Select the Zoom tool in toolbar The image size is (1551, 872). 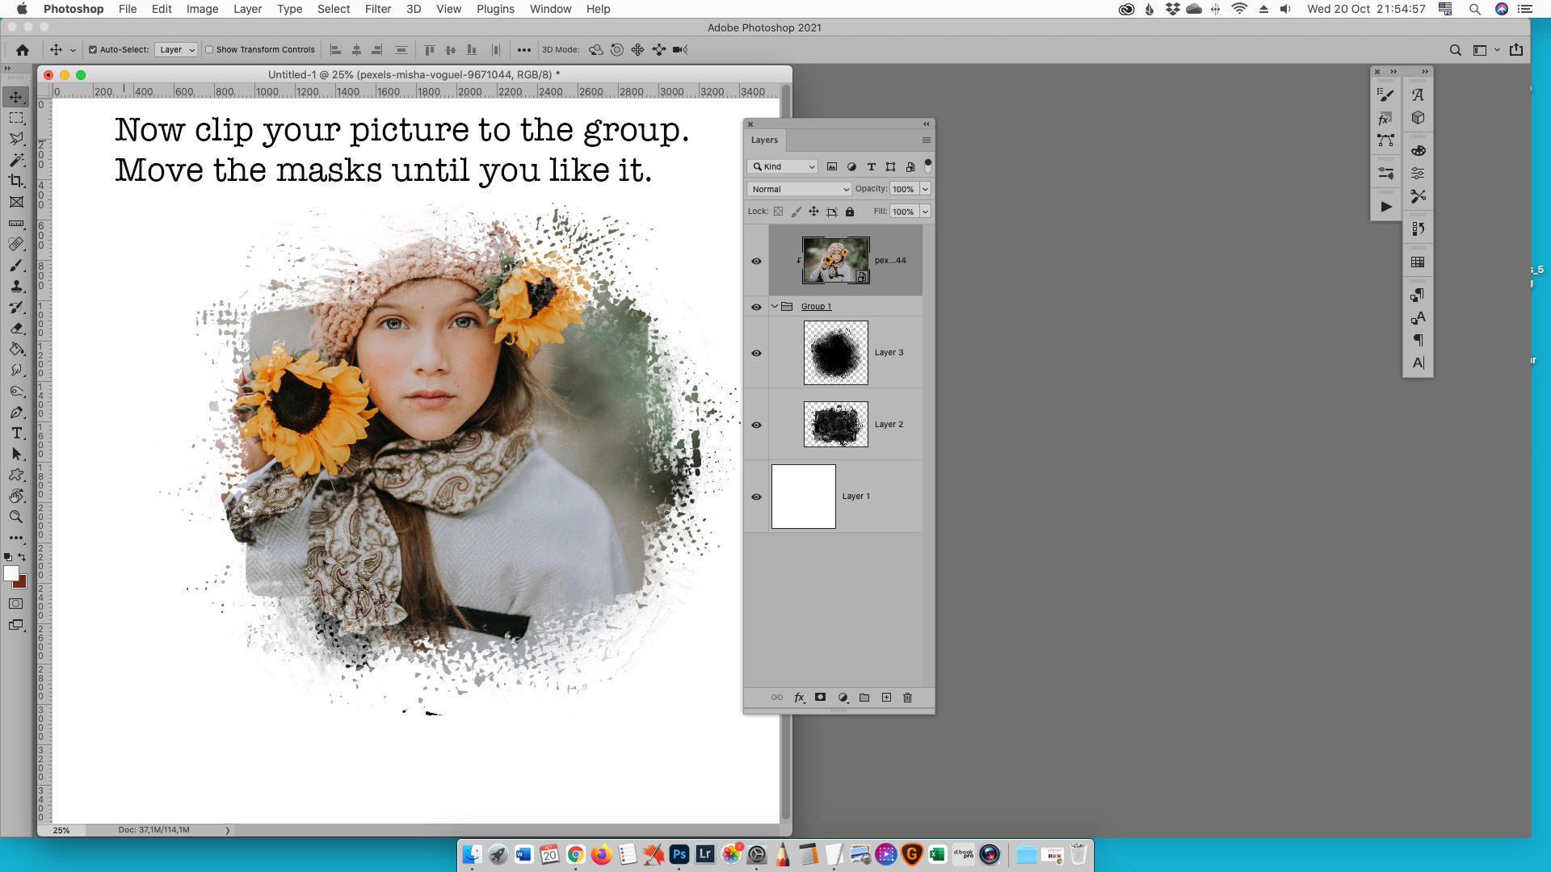(x=16, y=517)
